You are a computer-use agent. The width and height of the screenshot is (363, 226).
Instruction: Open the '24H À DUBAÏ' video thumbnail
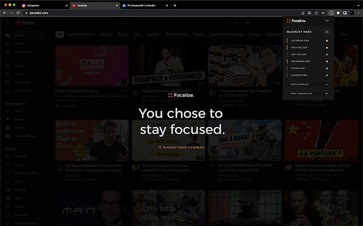point(244,140)
